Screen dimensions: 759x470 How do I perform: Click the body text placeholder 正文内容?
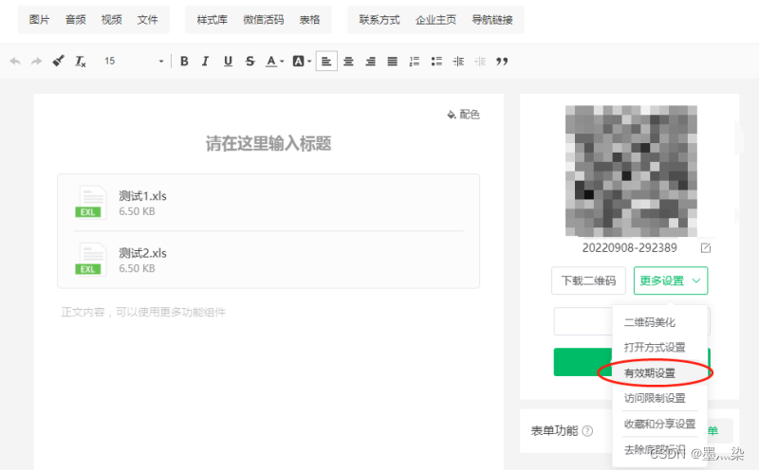(x=143, y=312)
